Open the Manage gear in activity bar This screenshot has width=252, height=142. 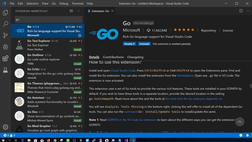pyautogui.click(x=5, y=127)
